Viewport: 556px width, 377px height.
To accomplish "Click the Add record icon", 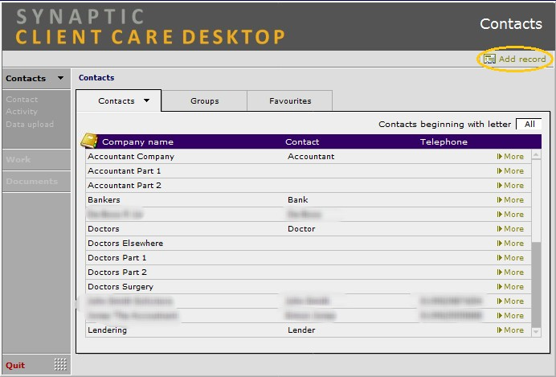I will [x=489, y=59].
